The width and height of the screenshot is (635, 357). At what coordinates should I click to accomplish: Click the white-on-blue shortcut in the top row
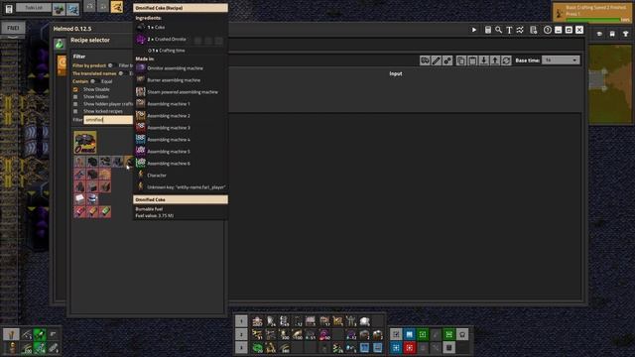[410, 334]
